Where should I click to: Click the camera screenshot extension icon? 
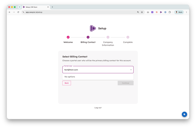(x=148, y=12)
